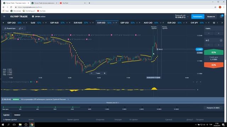Open the notifications icon with blue badge

pyautogui.click(x=221, y=16)
